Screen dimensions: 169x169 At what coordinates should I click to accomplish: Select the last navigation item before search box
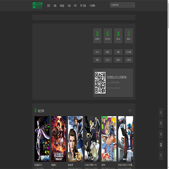pos(92,6)
